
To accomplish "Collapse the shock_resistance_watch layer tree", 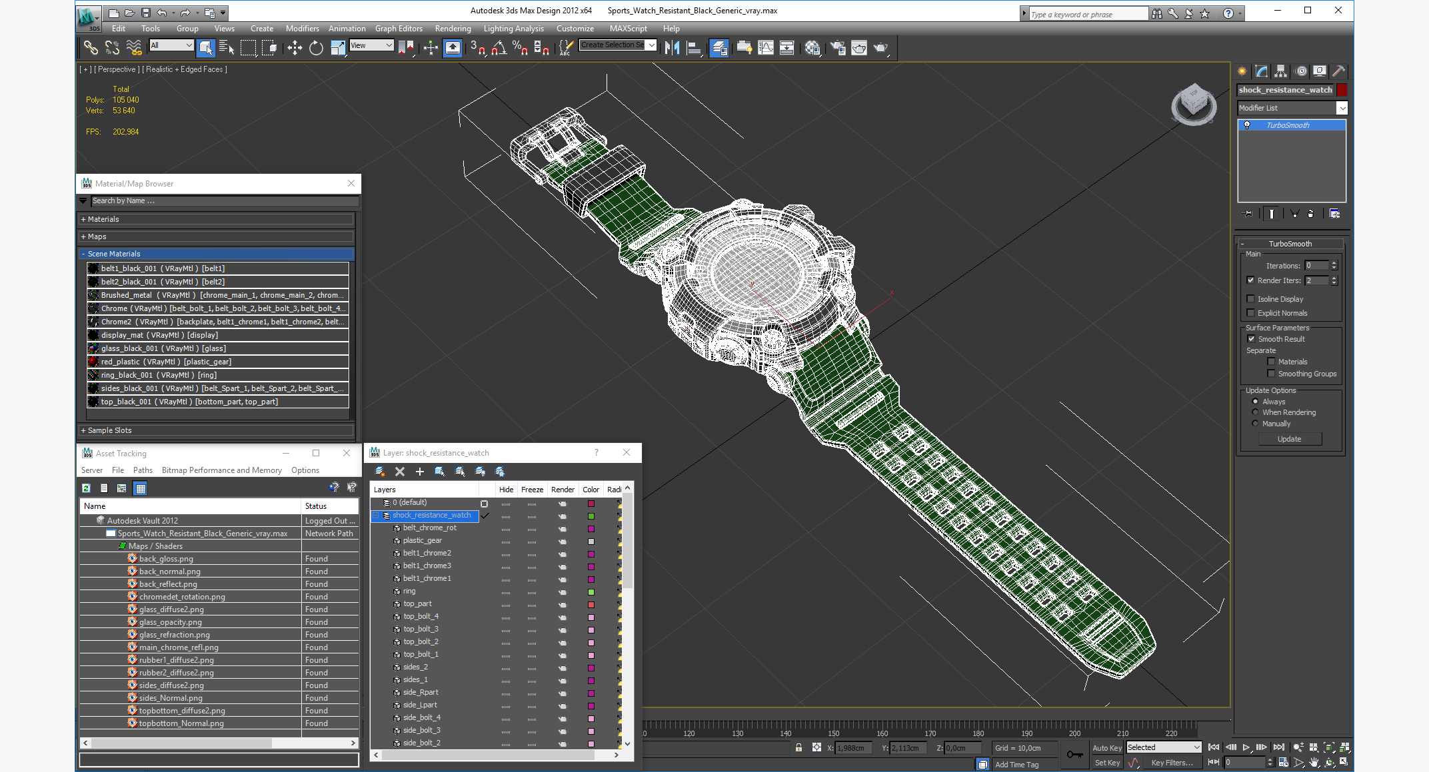I will pyautogui.click(x=376, y=516).
